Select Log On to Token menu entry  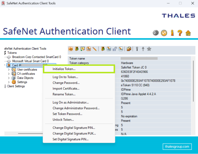79,77
